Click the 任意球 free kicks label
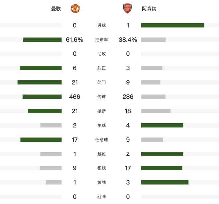This screenshot has height=204, width=219. pos(102,140)
